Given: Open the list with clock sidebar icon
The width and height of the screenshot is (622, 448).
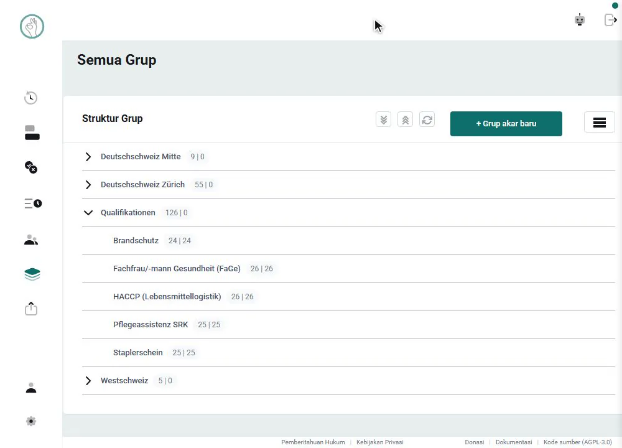Looking at the screenshot, I should point(32,203).
